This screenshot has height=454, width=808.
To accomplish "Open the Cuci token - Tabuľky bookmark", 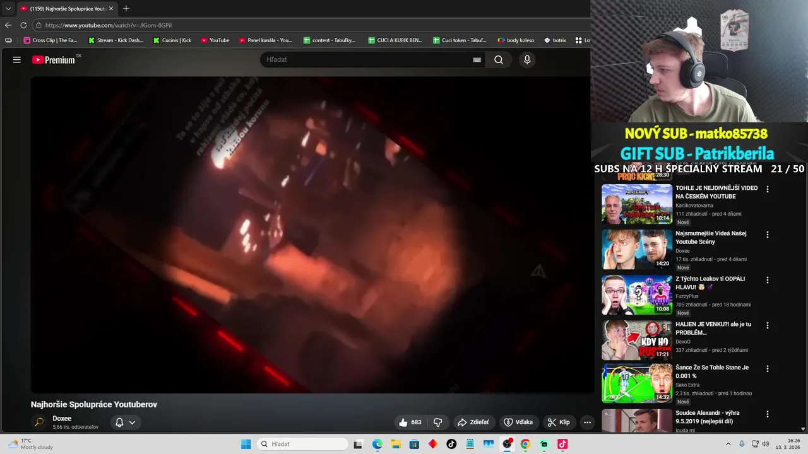I will [x=460, y=40].
